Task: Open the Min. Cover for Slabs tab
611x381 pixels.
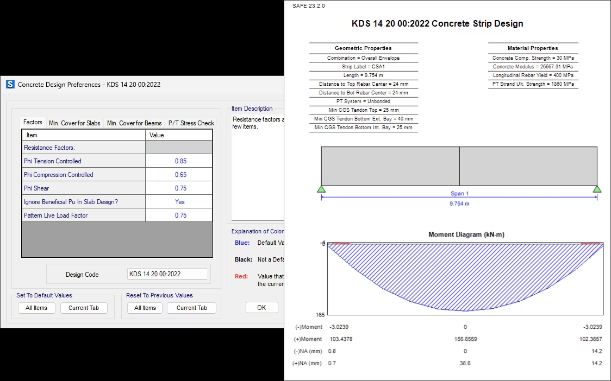Action: (x=74, y=123)
